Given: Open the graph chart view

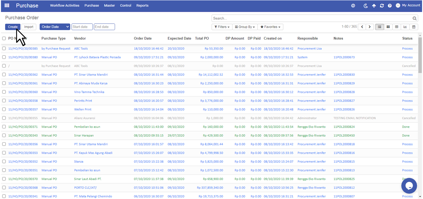Looking at the screenshot, I should coord(405,27).
